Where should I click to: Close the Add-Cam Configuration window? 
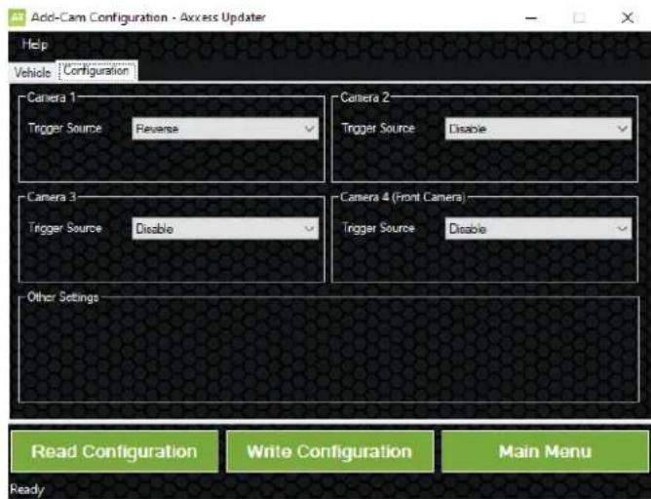628,18
